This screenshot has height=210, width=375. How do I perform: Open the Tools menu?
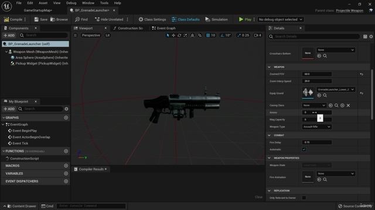pyautogui.click(x=104, y=3)
